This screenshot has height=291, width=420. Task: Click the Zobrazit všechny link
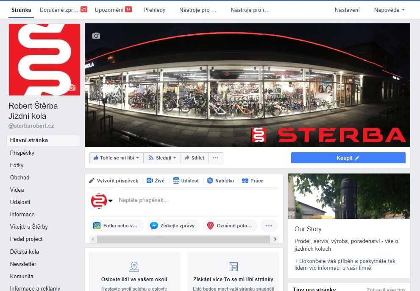coord(386,289)
